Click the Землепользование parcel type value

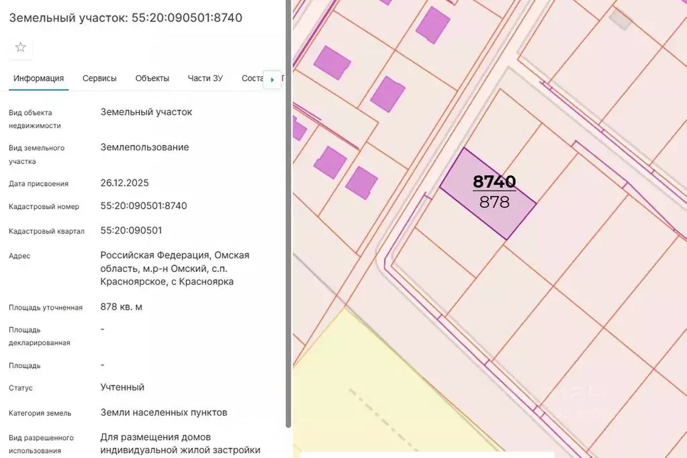point(144,147)
